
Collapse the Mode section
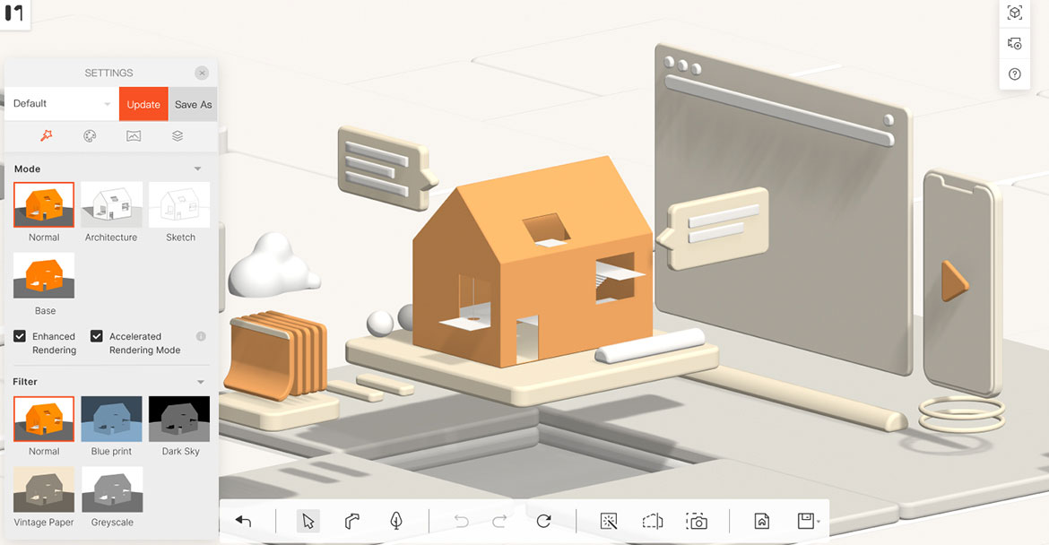[198, 169]
